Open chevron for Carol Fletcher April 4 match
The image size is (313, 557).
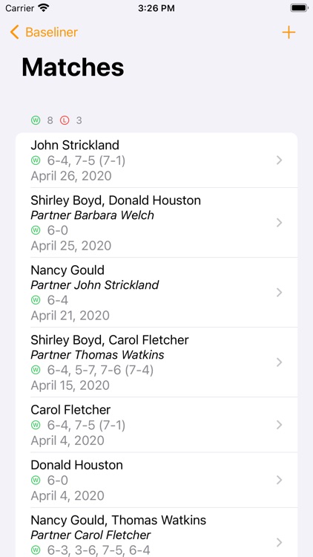coord(280,425)
